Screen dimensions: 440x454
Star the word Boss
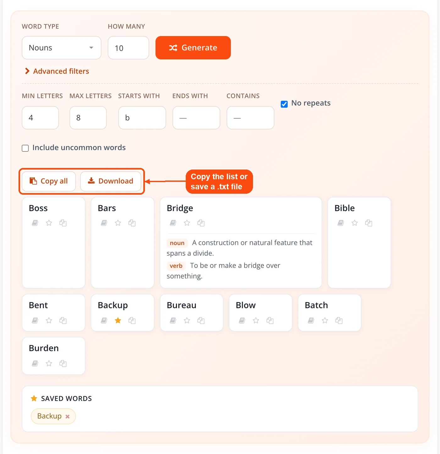(49, 223)
